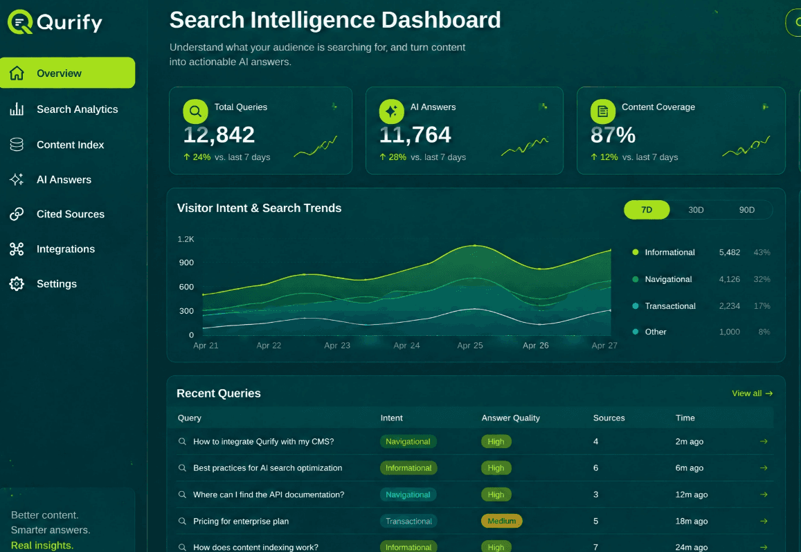Click High badge on CMS query row
This screenshot has height=552, width=801.
coord(496,441)
